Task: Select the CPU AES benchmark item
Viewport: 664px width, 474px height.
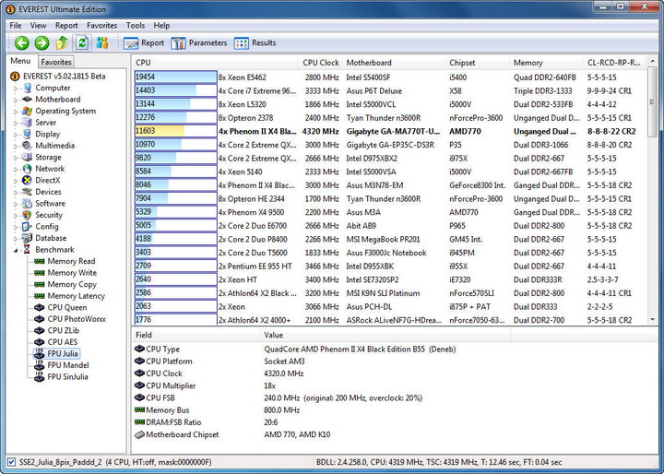Action: pyautogui.click(x=63, y=342)
